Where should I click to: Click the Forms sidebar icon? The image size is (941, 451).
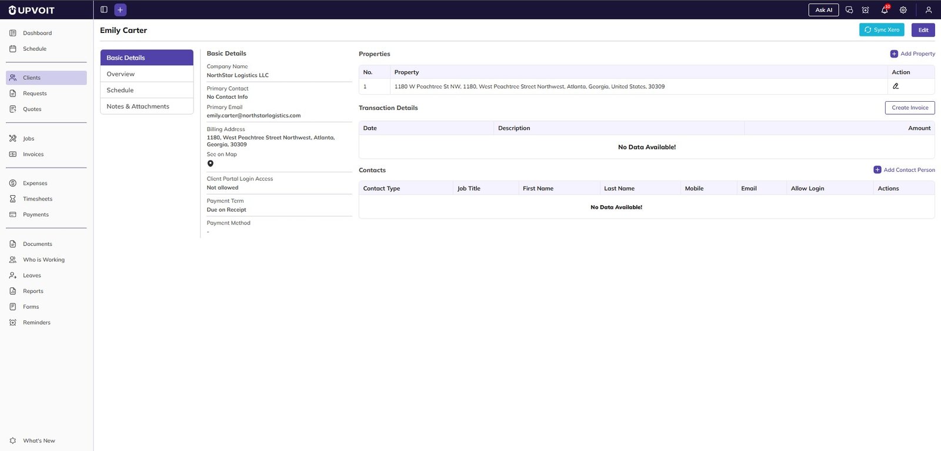pos(13,307)
